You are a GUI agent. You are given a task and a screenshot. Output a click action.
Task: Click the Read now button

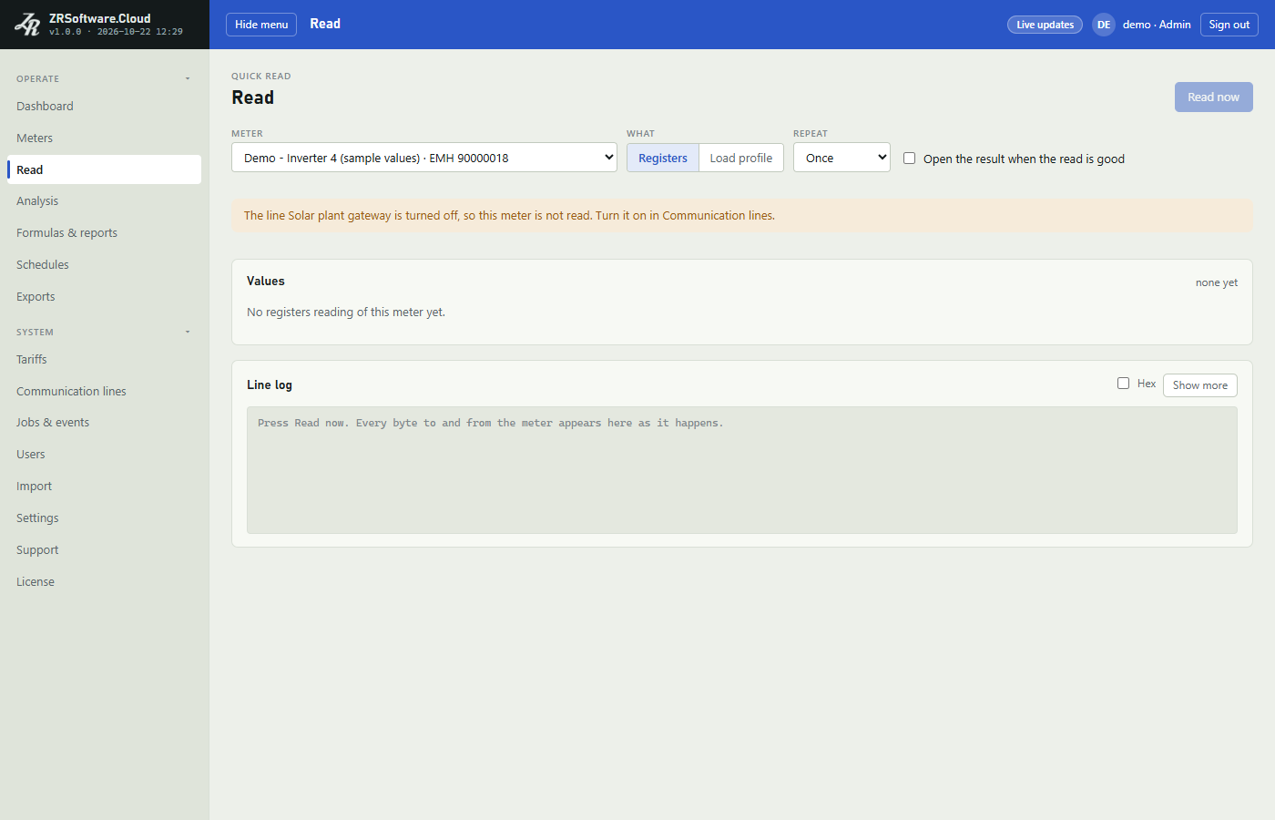(1213, 97)
